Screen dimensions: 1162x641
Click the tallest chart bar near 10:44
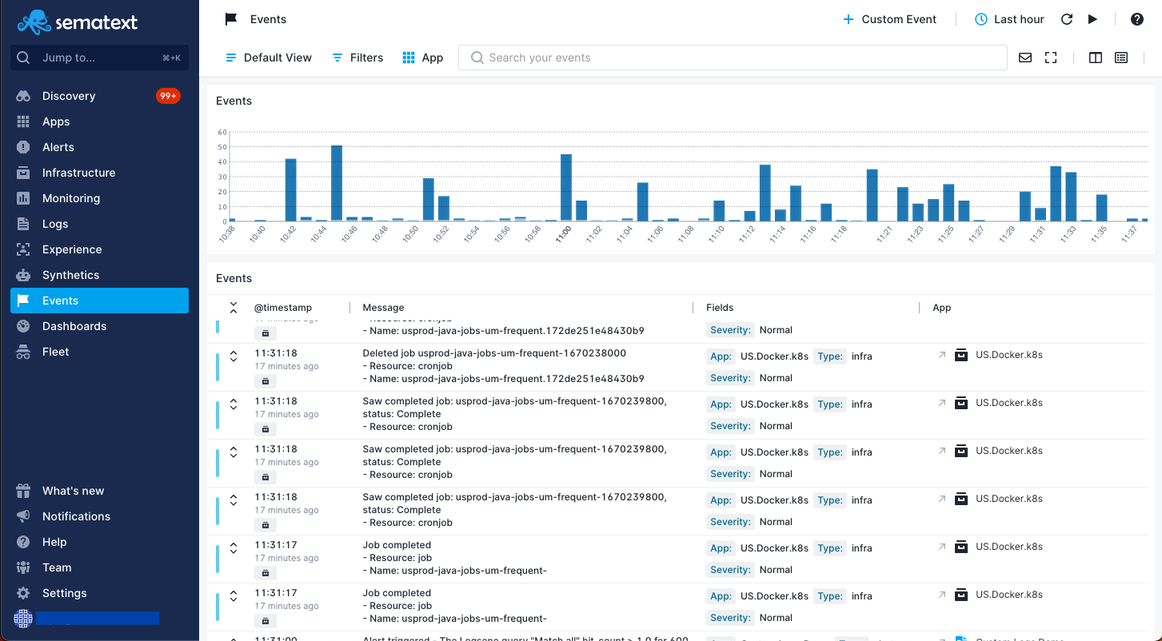click(x=337, y=183)
